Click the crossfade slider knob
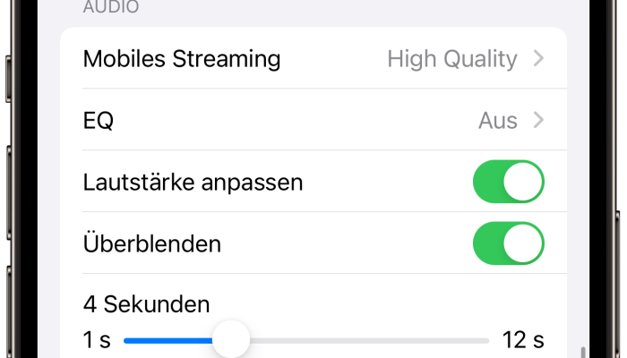Viewport: 627px width, 358px height. 231,340
